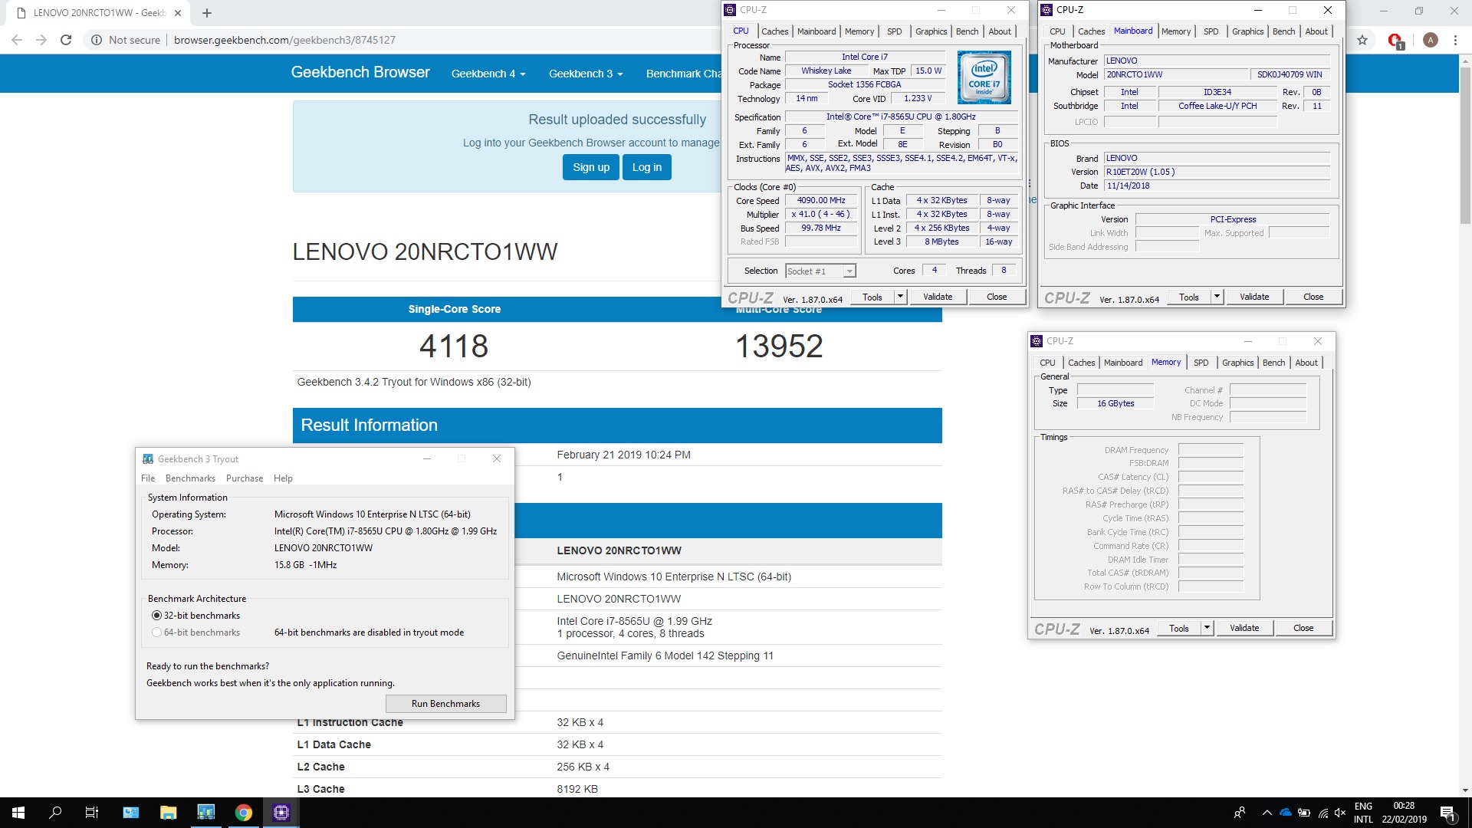
Task: Reload the Chrome page
Action: 66,40
